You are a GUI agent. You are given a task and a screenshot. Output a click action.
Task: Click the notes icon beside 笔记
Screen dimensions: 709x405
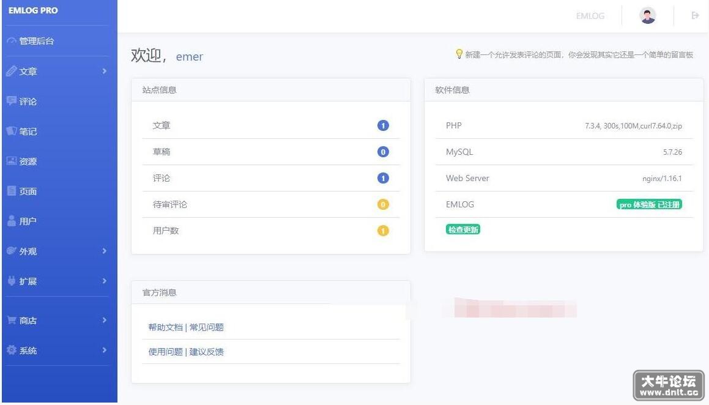coord(12,131)
